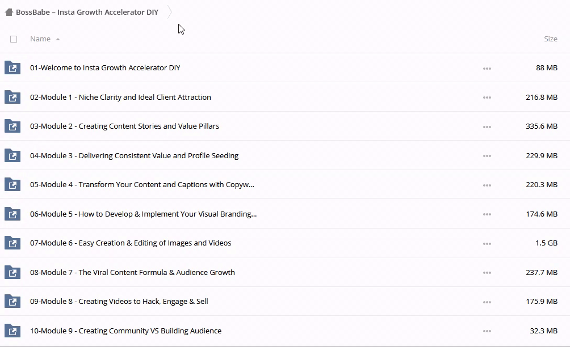Screen dimensions: 570x347
Task: Click the folder icon beside 07-Module 6
Action: point(12,243)
